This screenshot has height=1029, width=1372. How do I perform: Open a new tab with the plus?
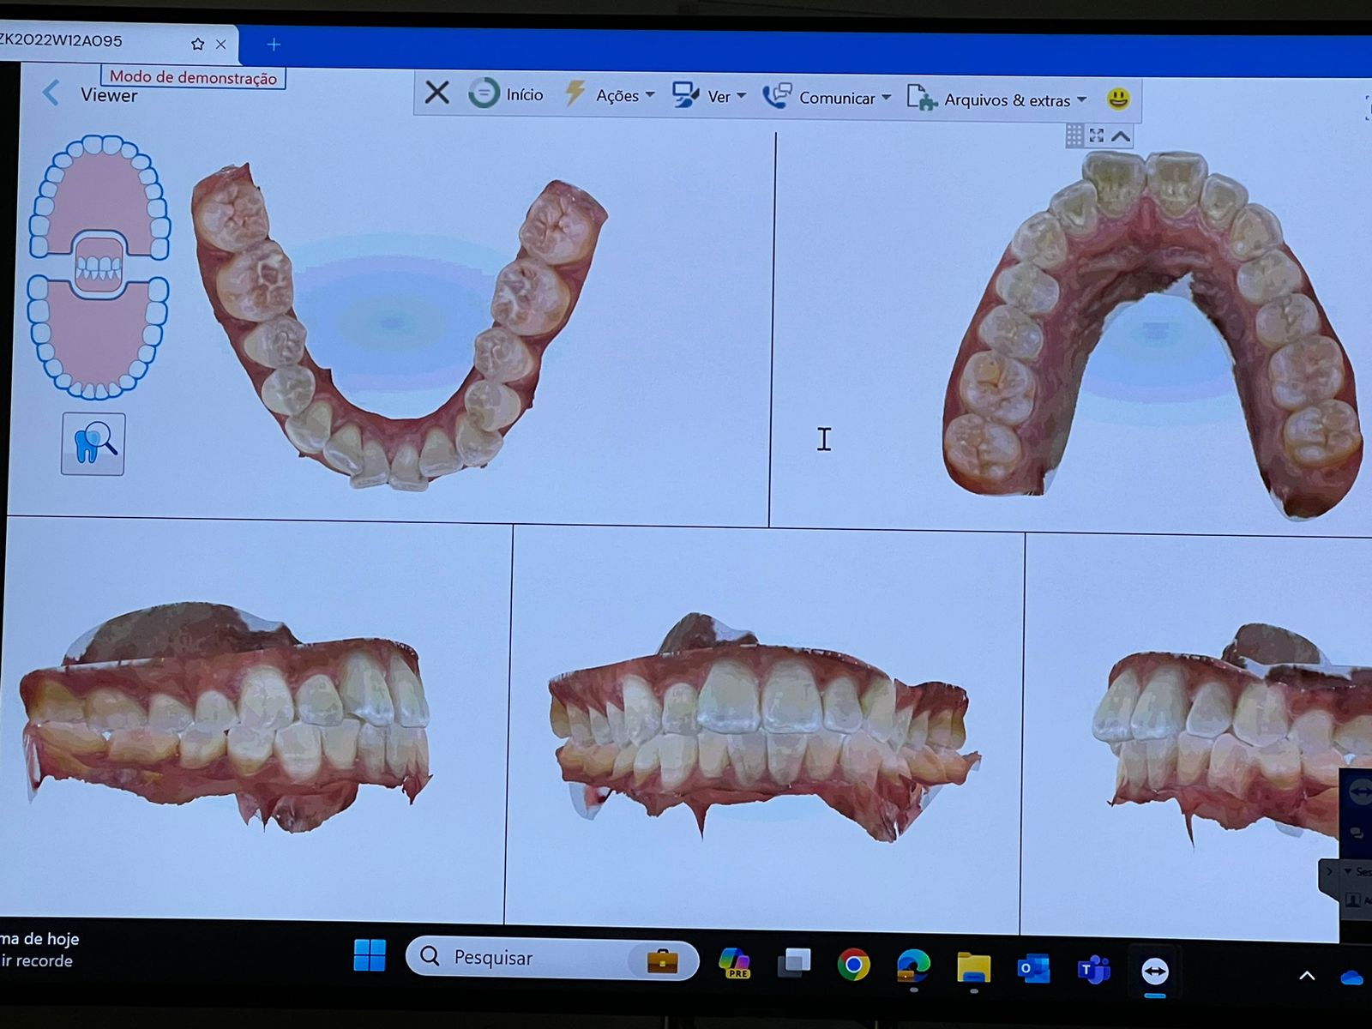tap(274, 45)
